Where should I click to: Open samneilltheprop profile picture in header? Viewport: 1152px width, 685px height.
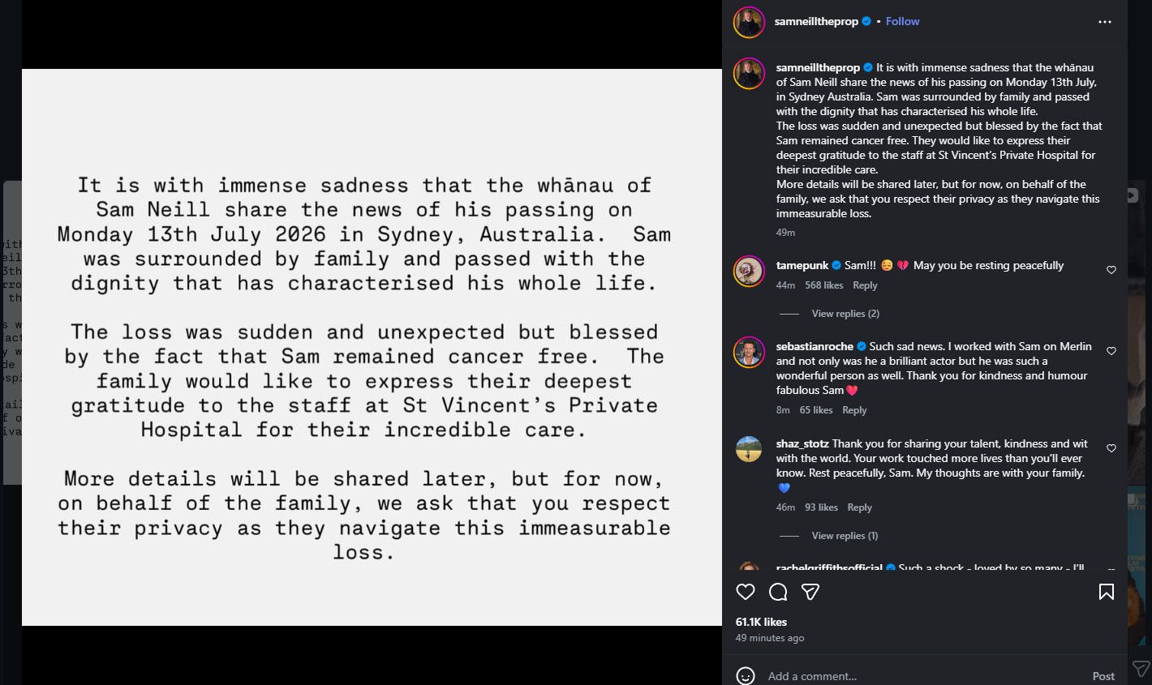[x=749, y=22]
